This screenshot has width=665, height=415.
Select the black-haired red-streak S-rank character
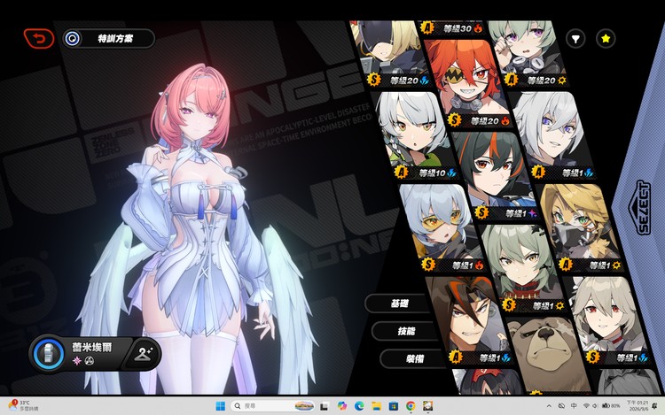click(497, 175)
